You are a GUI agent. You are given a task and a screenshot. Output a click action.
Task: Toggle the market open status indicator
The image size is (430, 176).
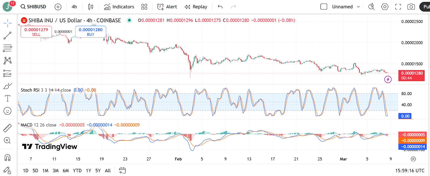[x=130, y=20]
